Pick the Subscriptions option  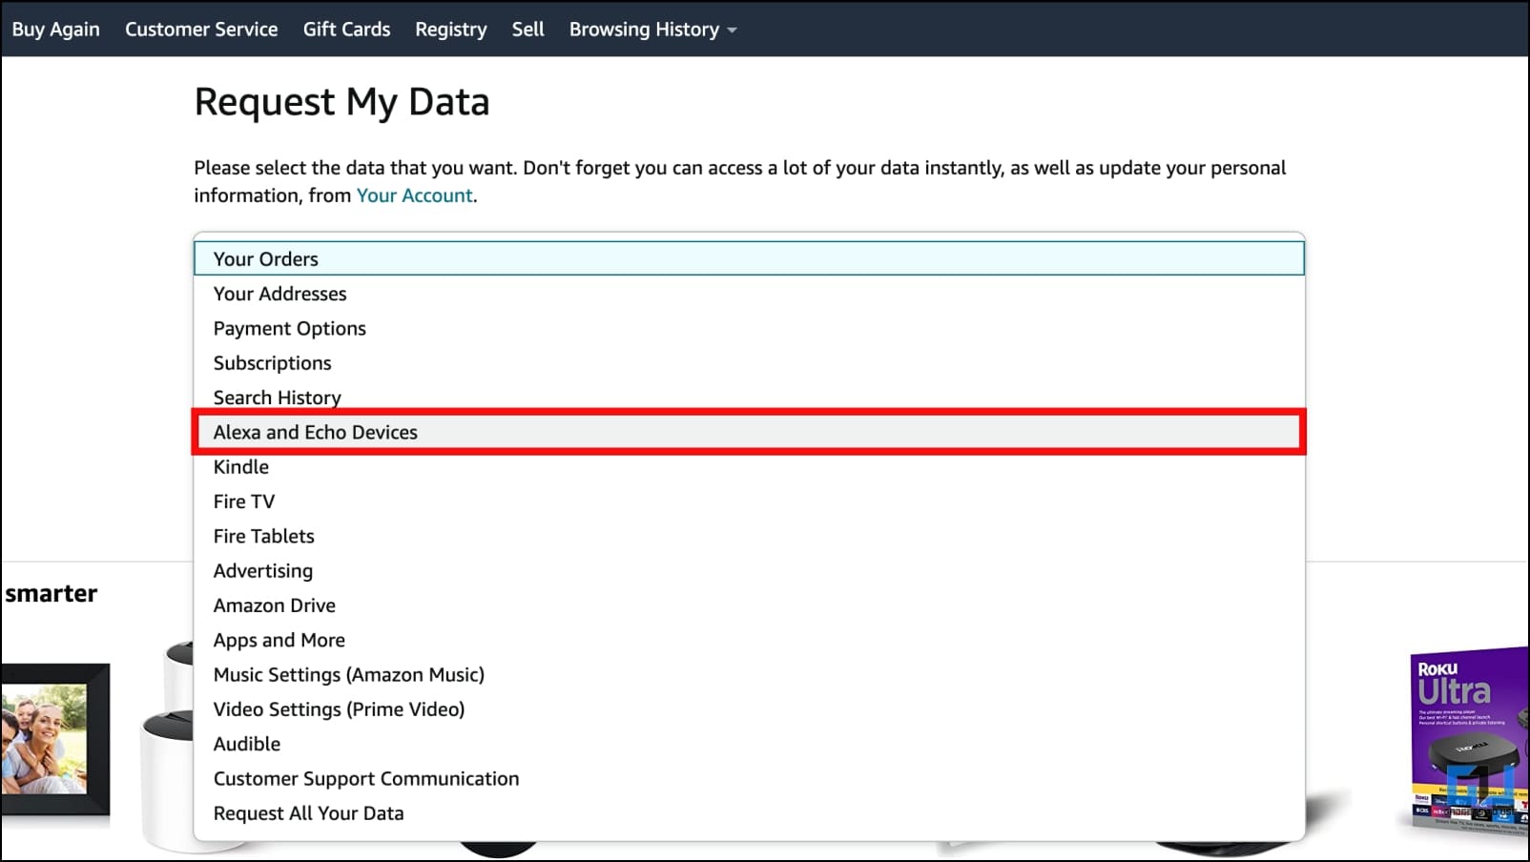pos(749,363)
